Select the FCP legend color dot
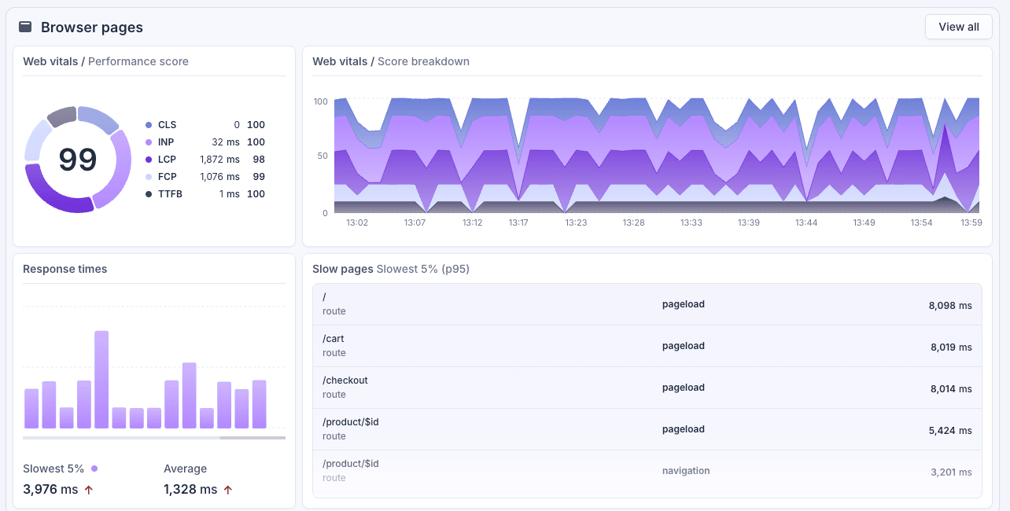Viewport: 1010px width, 511px height. pos(148,177)
